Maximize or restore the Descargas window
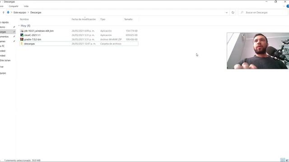The height and width of the screenshot is (162, 289). (275, 2)
